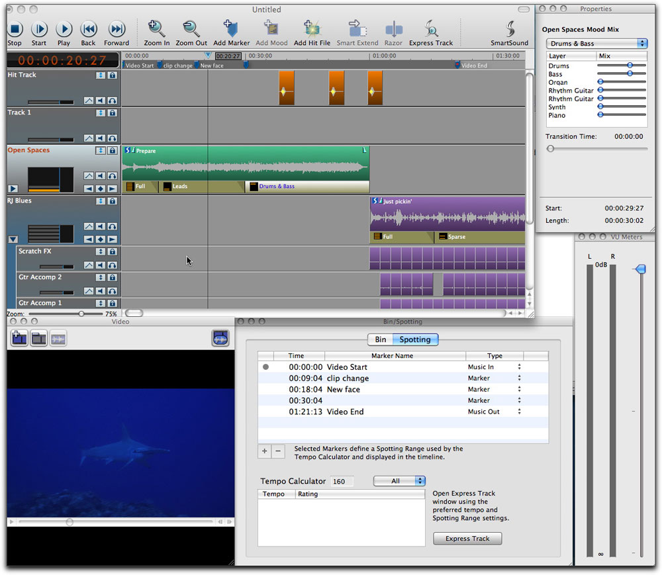The height and width of the screenshot is (575, 662).
Task: Click the Tempo Calculator value field
Action: 341,481
